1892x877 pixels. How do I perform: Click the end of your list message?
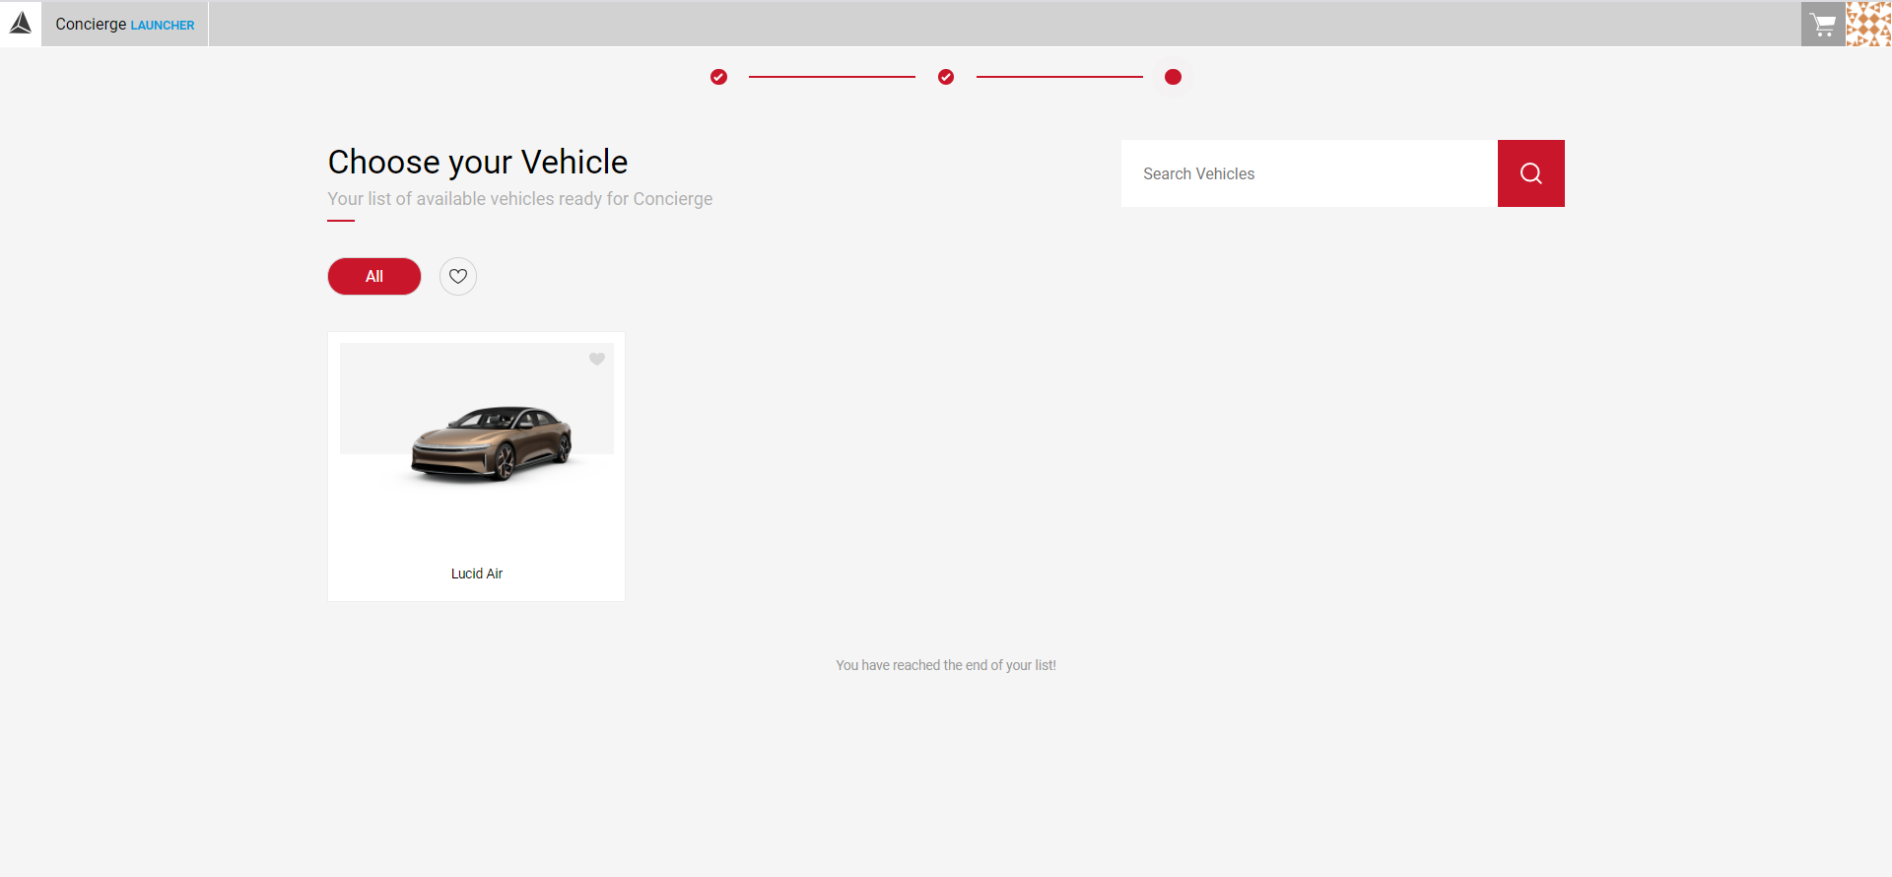coord(946,665)
